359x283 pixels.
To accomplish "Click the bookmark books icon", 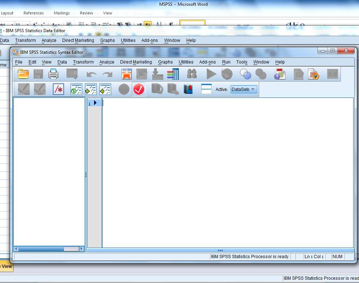I will click(188, 89).
